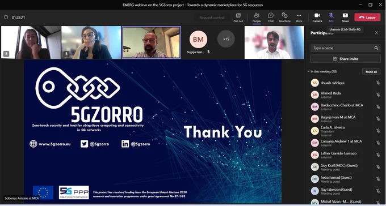Screen dimensions: 386x206
Task: Click the mic icon next to Itay Liberzon
Action: (378, 191)
